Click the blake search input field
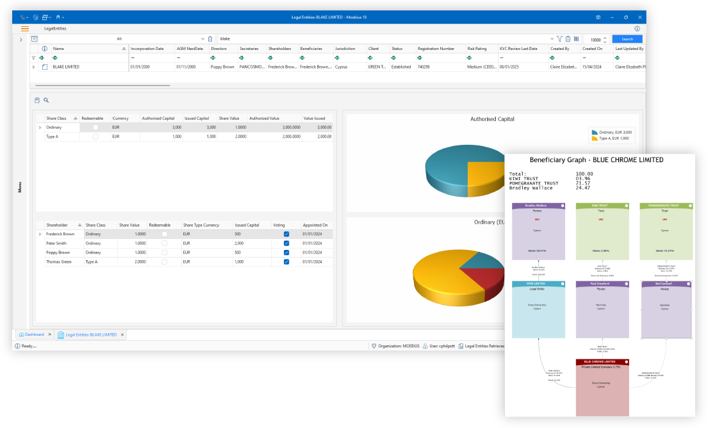 coord(383,39)
